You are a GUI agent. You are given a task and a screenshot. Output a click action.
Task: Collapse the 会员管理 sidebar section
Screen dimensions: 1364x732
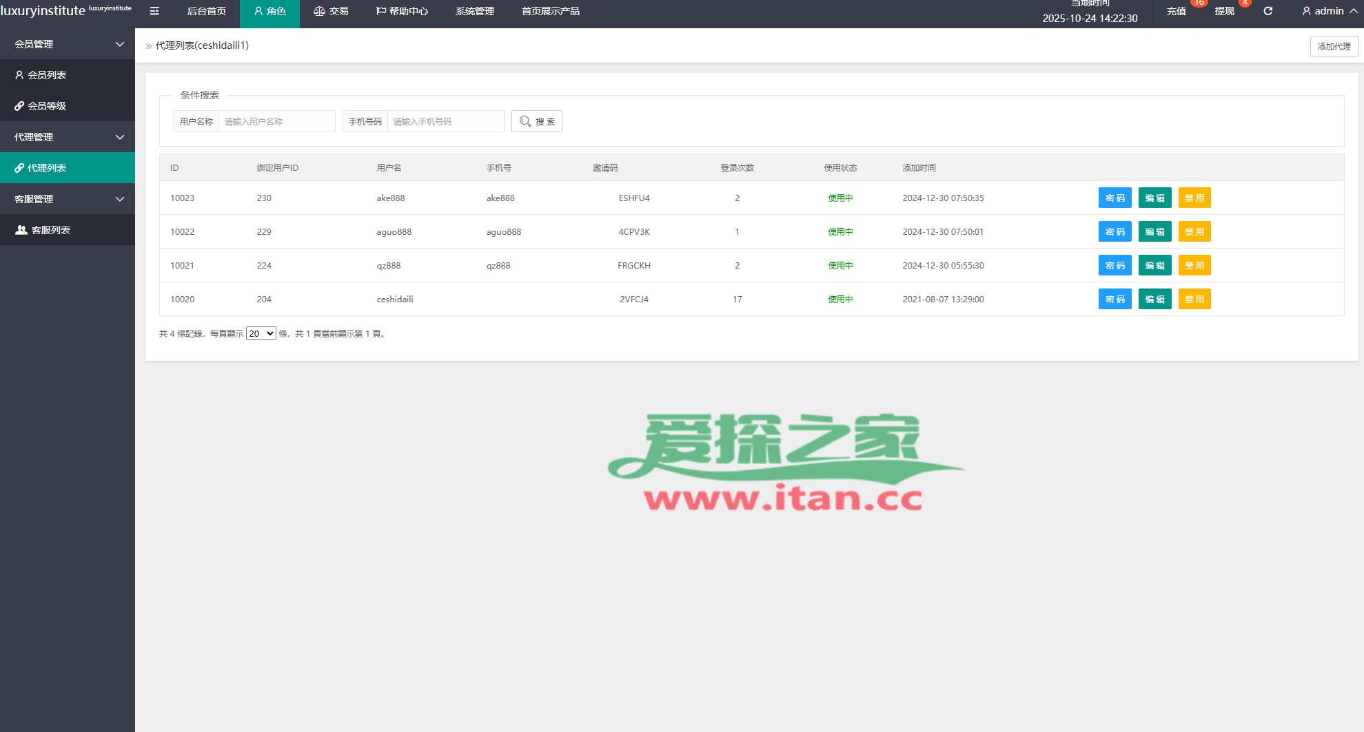click(67, 44)
